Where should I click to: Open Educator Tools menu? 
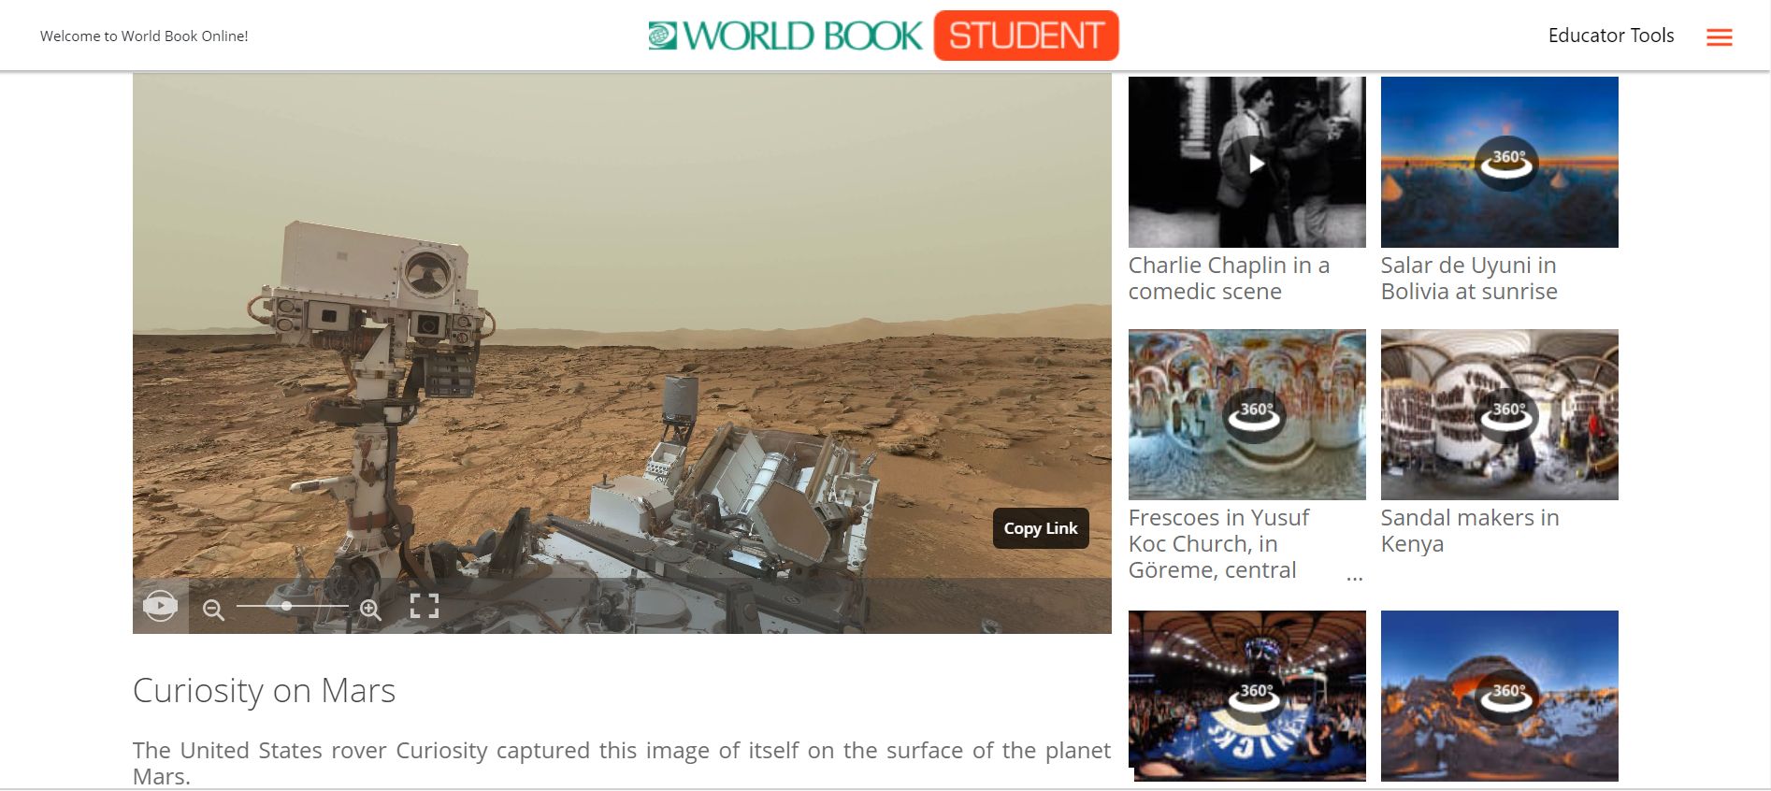[1611, 36]
